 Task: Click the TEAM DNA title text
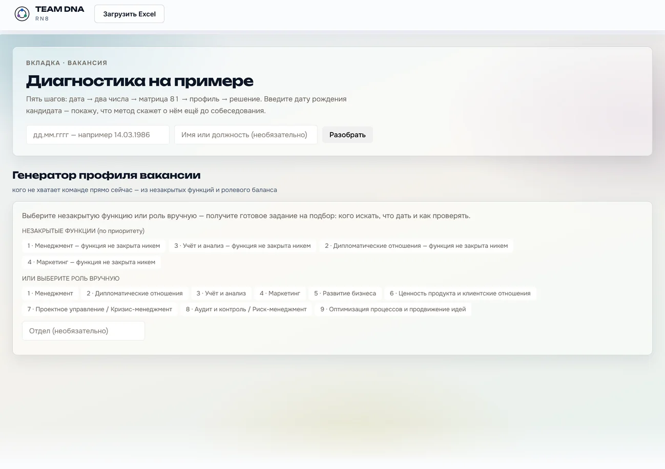[59, 9]
